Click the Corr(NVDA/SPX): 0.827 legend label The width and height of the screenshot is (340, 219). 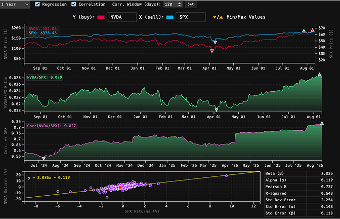(52, 126)
